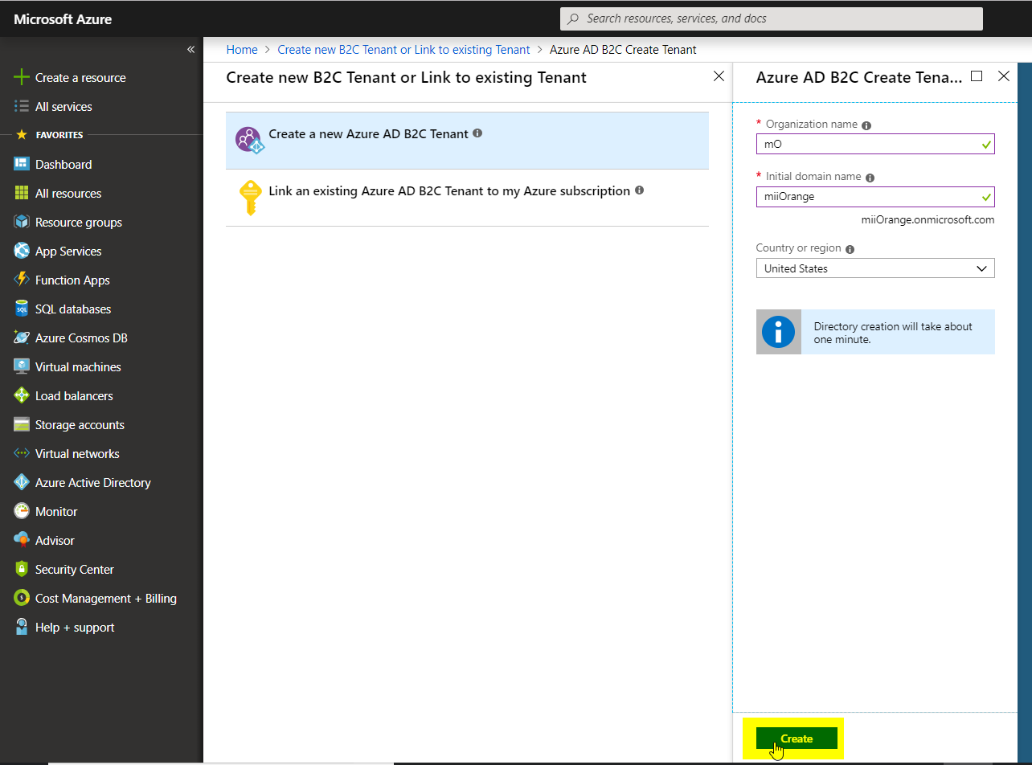Click the Function Apps lightning icon

click(x=22, y=280)
